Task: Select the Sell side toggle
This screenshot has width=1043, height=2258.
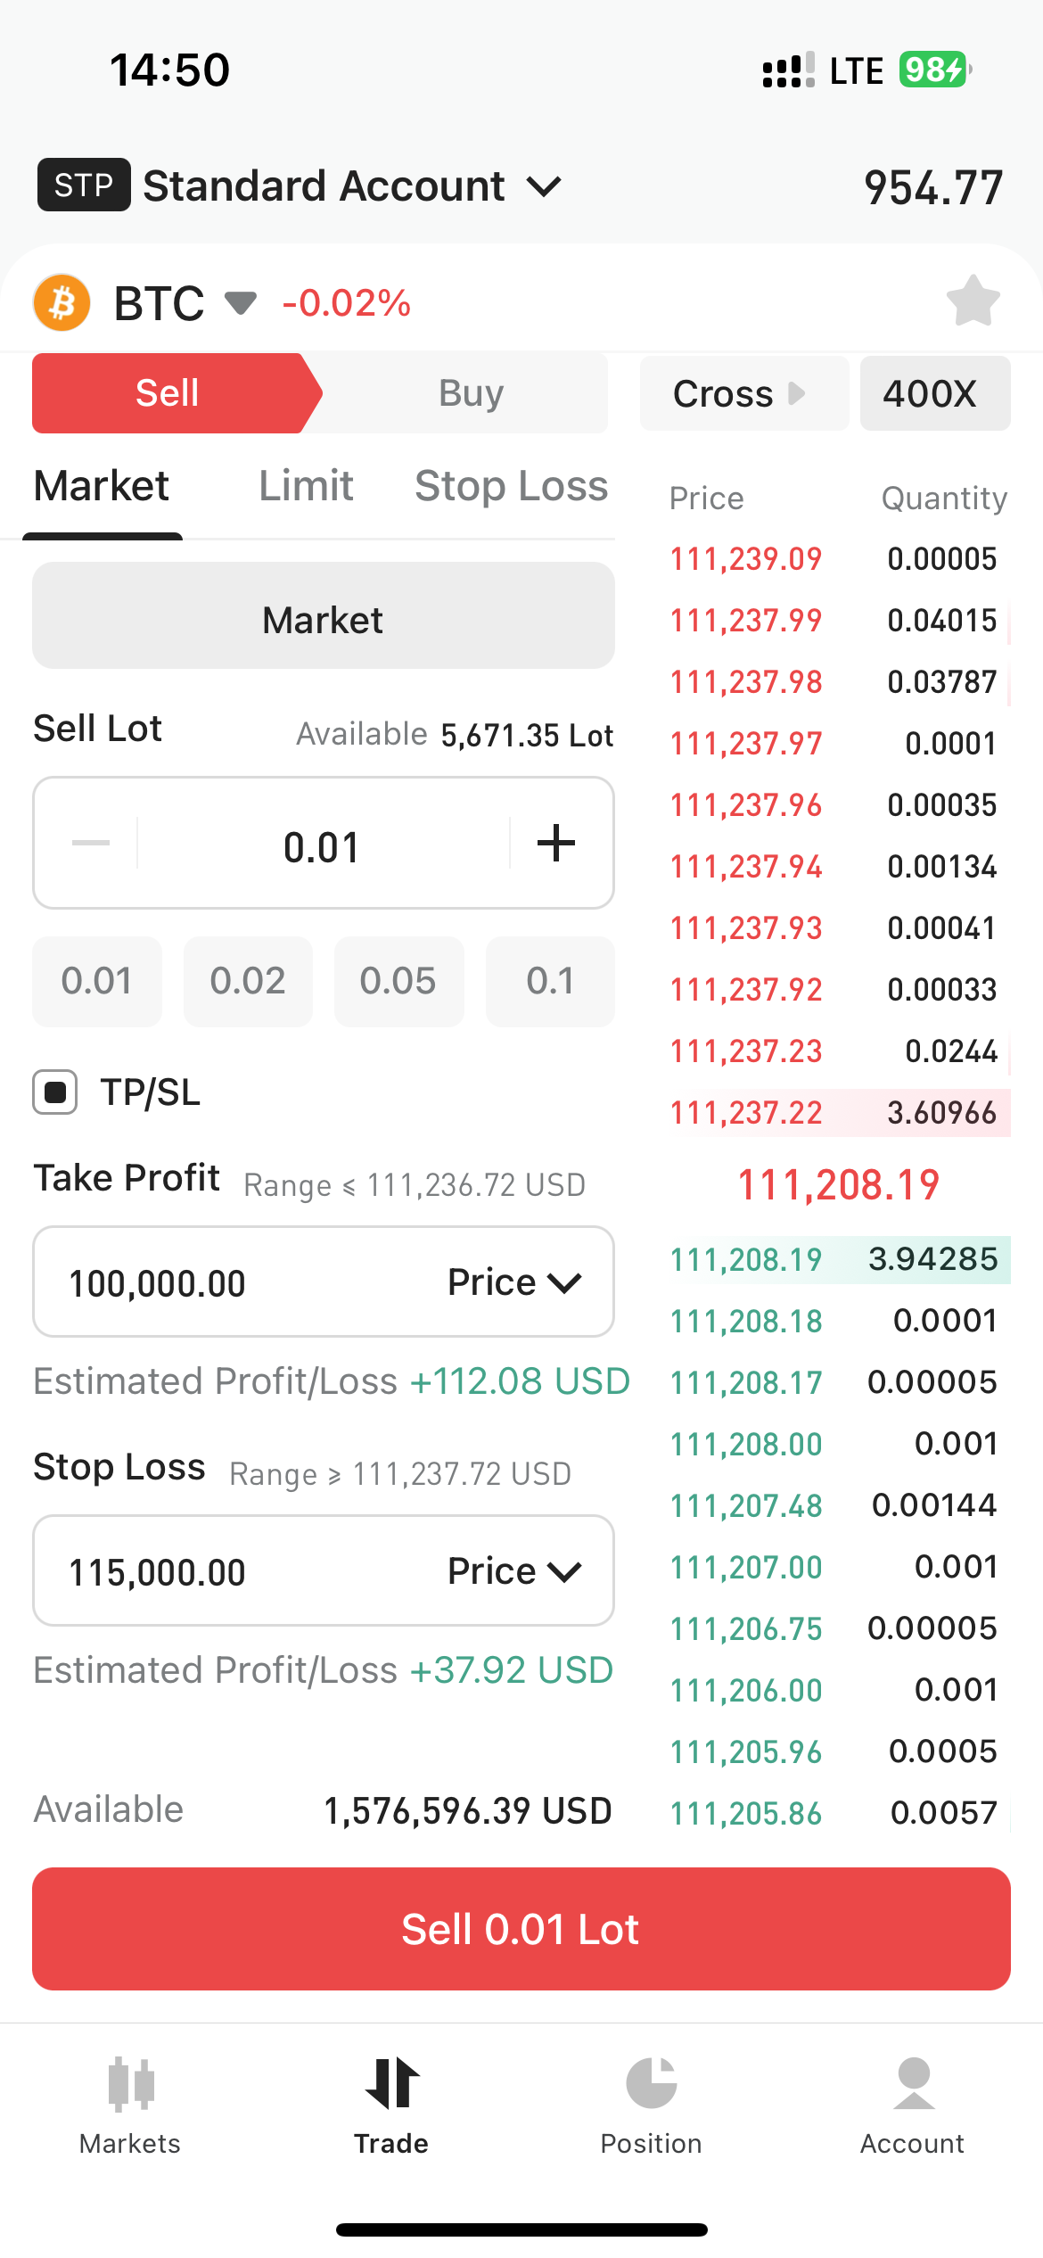Action: point(168,393)
